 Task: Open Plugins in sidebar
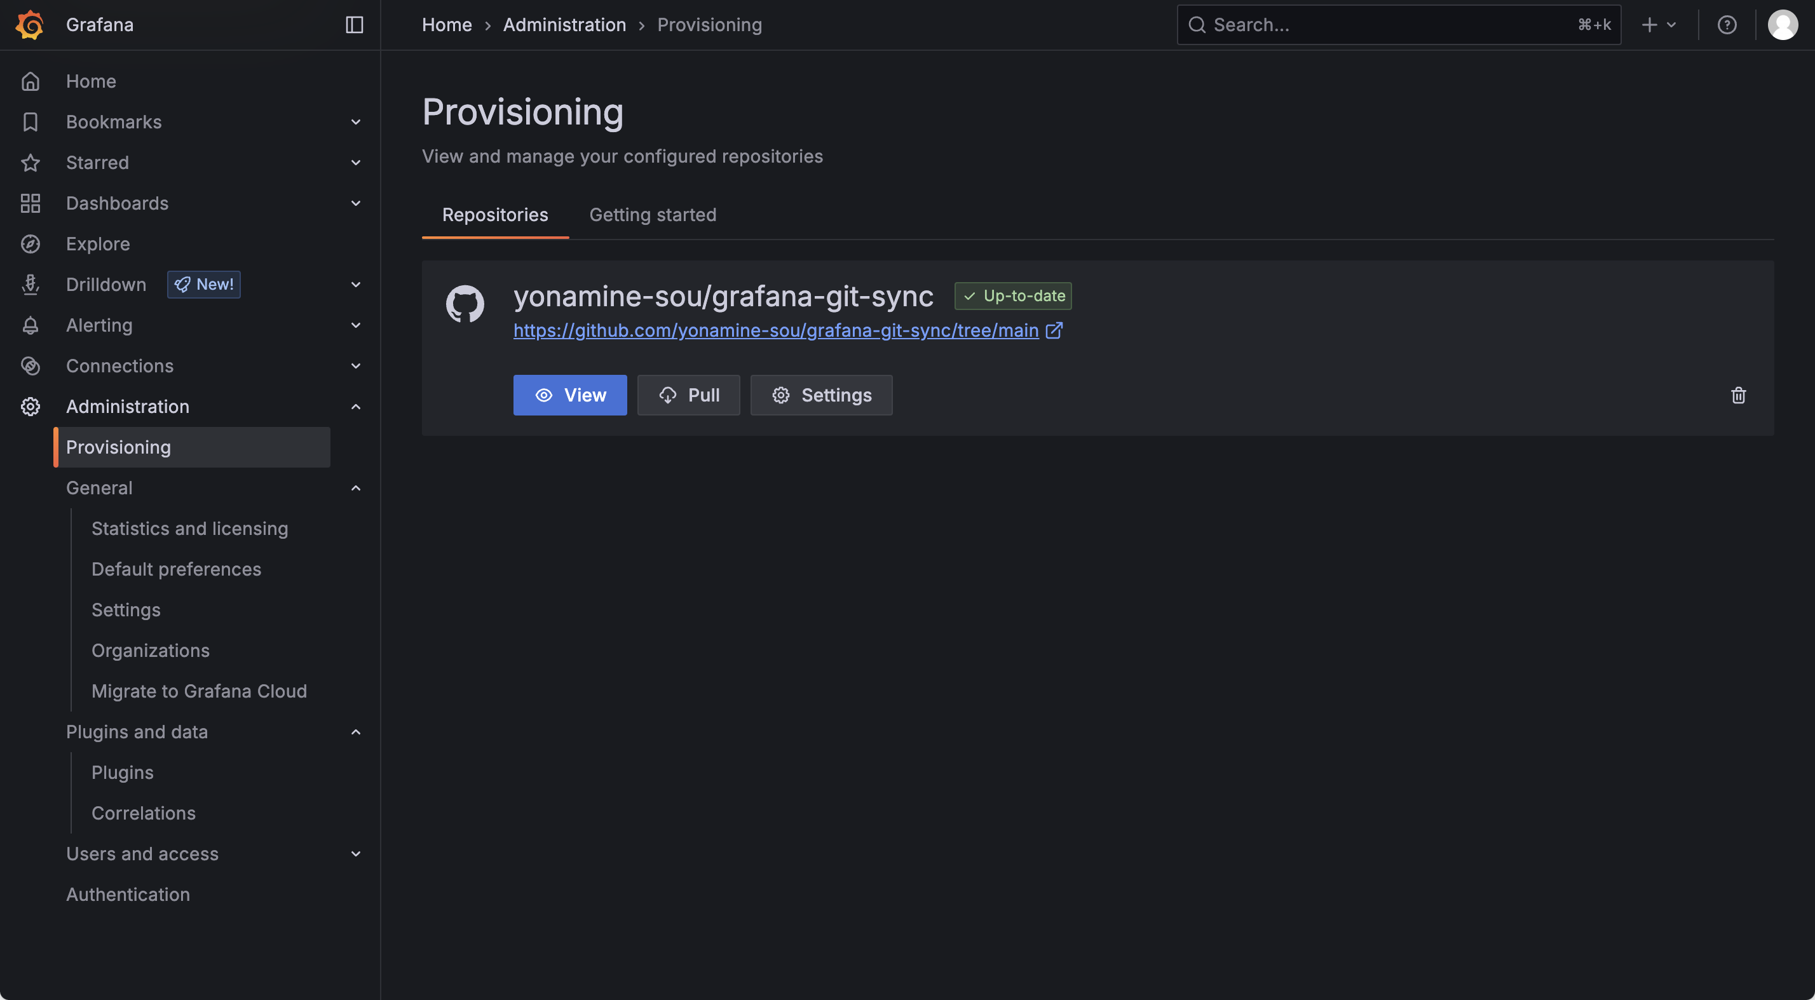[x=123, y=773]
